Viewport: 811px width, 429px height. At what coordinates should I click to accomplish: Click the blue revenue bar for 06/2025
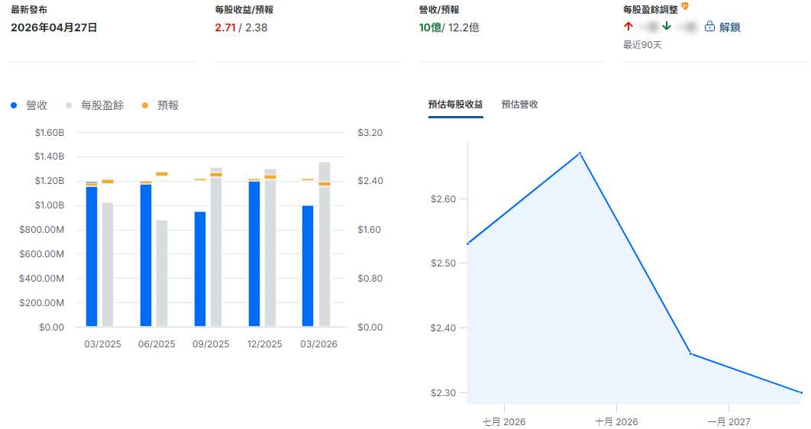(x=146, y=255)
